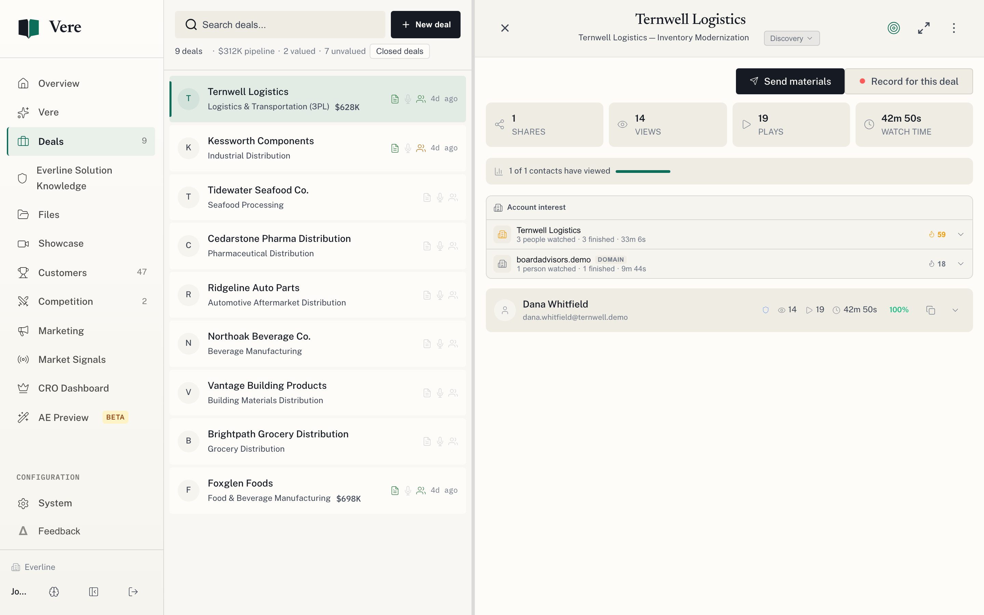Expand the deal panel to full screen
Viewport: 984px width, 615px height.
(924, 28)
